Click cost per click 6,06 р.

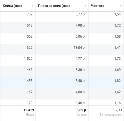tap(81, 36)
